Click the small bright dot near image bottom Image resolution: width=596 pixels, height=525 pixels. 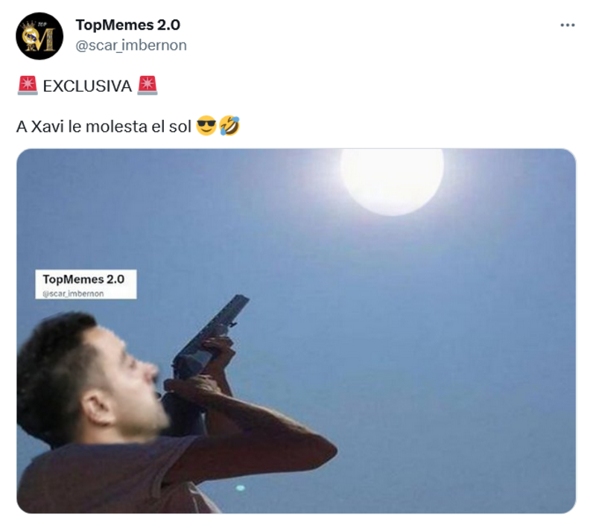[240, 488]
